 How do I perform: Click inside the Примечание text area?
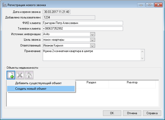click(x=92, y=55)
